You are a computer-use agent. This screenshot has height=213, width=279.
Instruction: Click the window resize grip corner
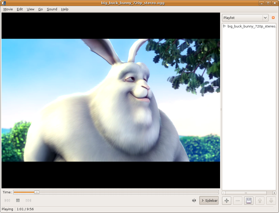(275, 210)
